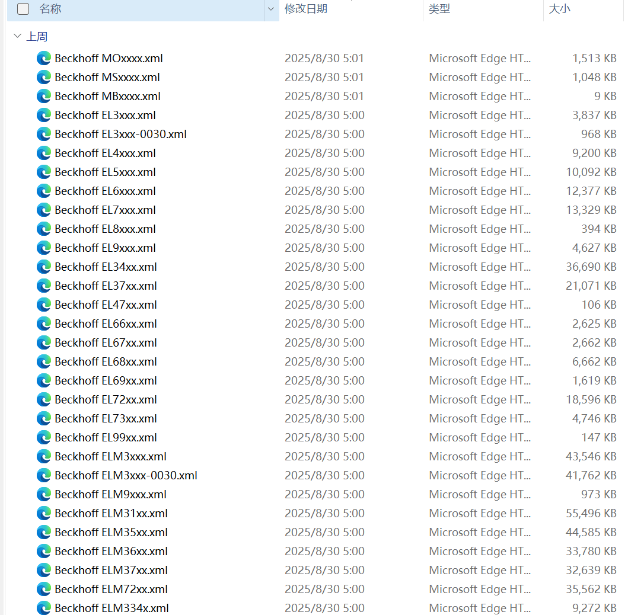628x615 pixels.
Task: Click Edge icon of Beckhoff MBxxxx.xml
Action: (x=44, y=97)
